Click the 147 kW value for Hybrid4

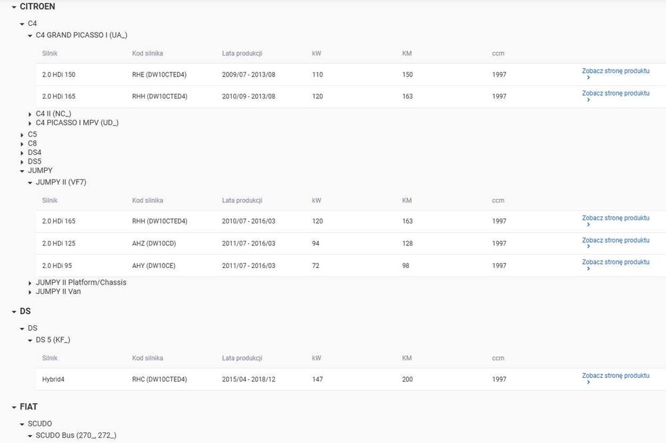(x=317, y=379)
